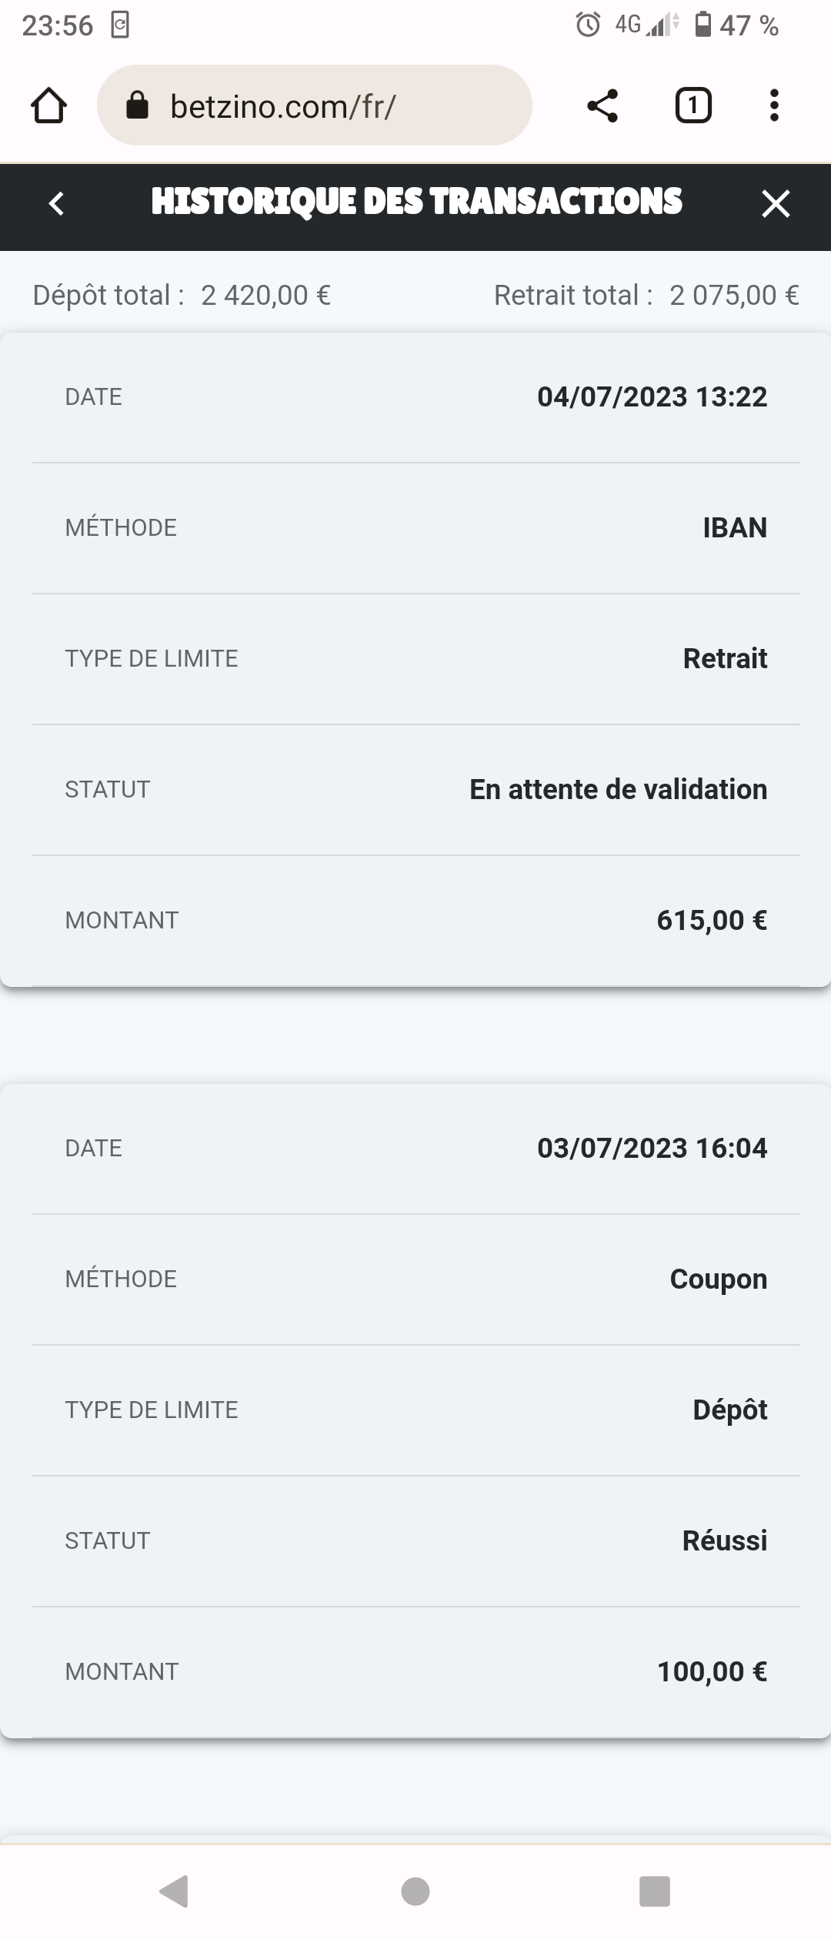Select the Coupon method value
This screenshot has width=831, height=1940.
[x=719, y=1279]
